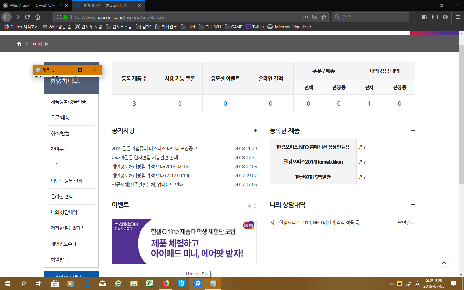The width and height of the screenshot is (464, 290).
Task: Open the 컴TIP bookmark folder
Action: tap(144, 27)
